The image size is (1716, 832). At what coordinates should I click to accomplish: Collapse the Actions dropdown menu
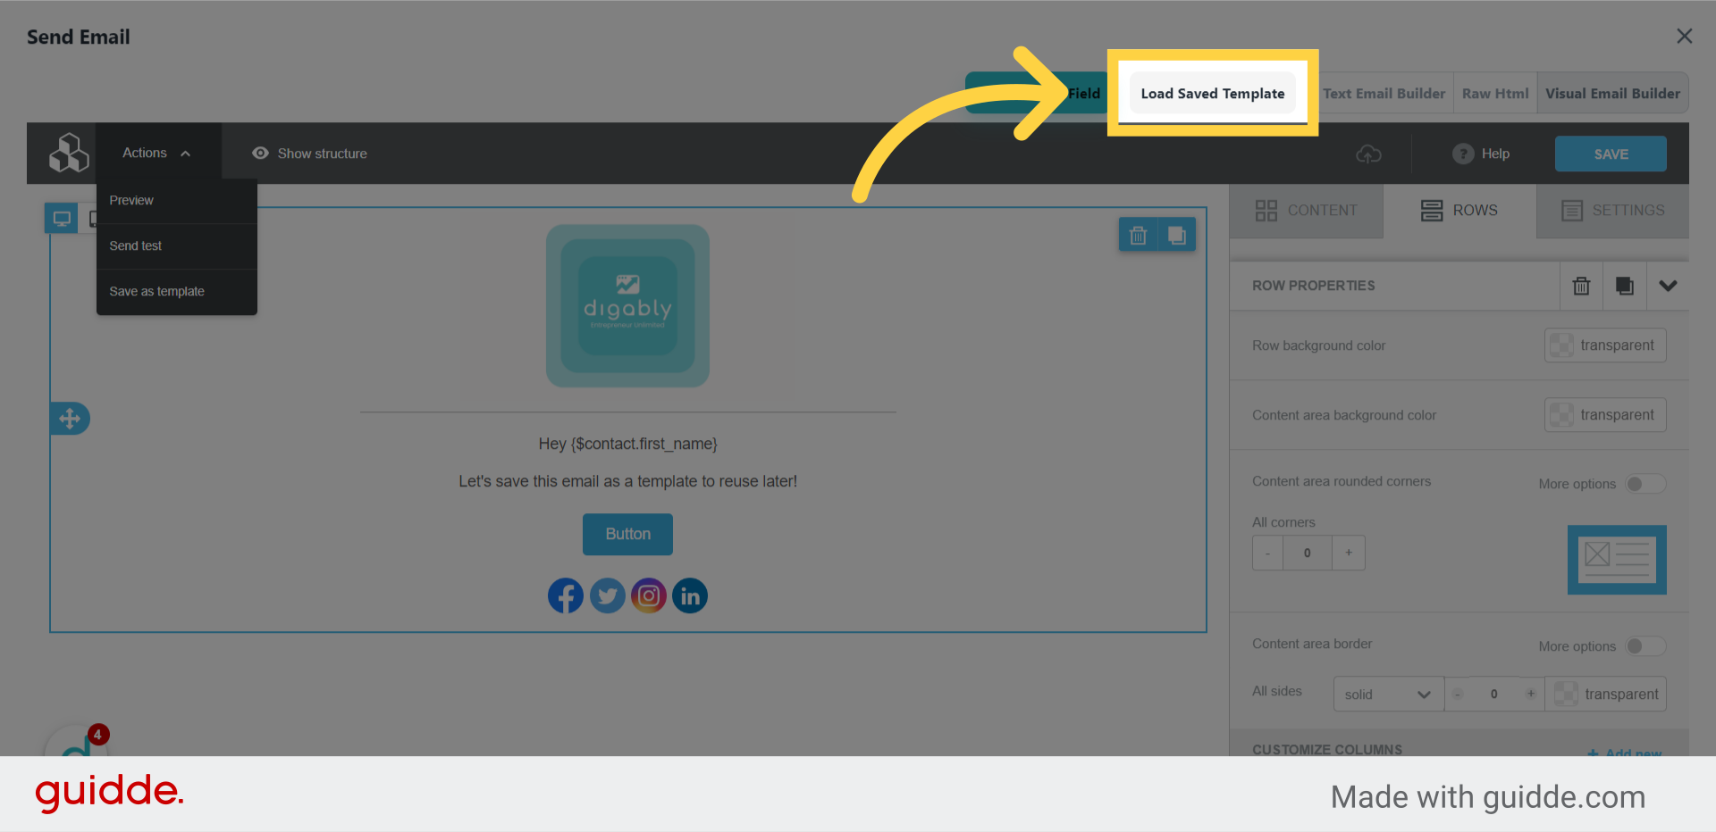[x=158, y=153]
